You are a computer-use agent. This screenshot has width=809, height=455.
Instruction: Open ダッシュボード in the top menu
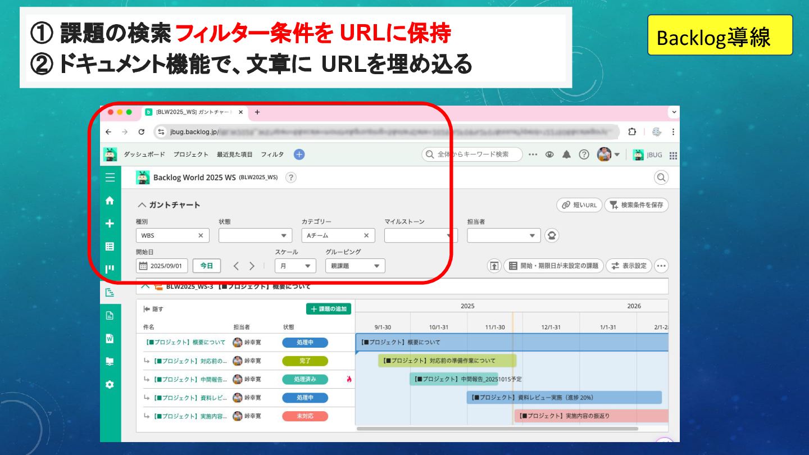[144, 154]
